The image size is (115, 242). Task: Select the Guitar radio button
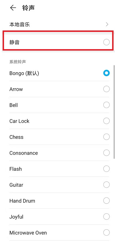[x=106, y=185]
